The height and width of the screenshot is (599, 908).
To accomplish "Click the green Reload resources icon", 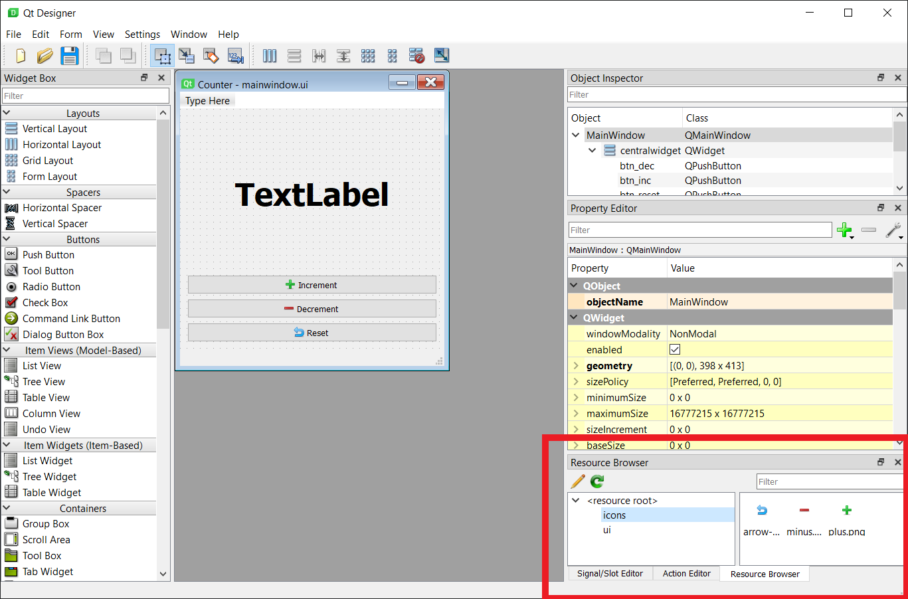I will 597,481.
